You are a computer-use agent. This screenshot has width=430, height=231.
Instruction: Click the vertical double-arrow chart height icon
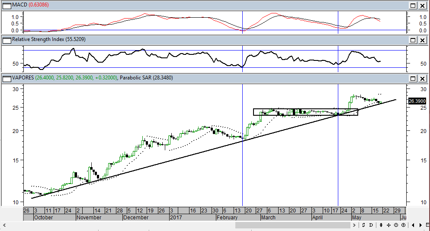pos(381,225)
